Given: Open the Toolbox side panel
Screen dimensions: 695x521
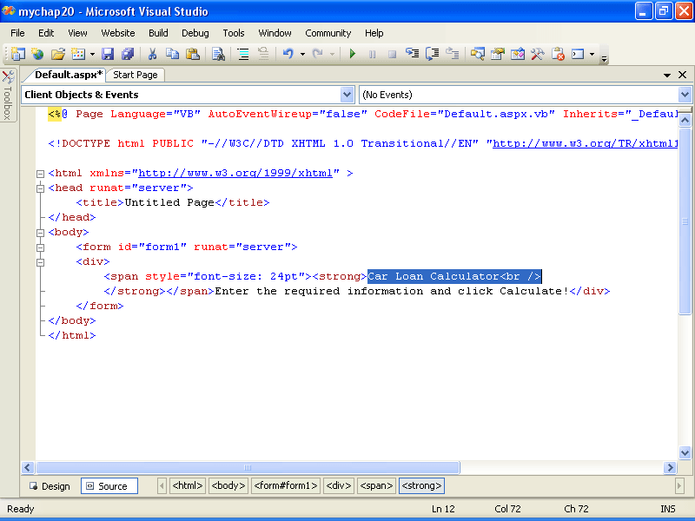Looking at the screenshot, I should pyautogui.click(x=8, y=96).
